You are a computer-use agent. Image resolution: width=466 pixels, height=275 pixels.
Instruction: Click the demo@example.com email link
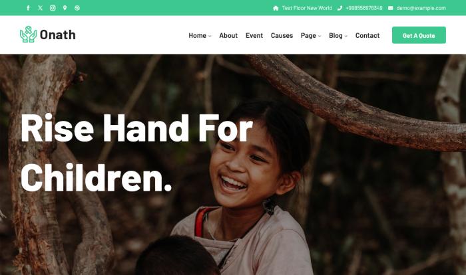(x=421, y=8)
